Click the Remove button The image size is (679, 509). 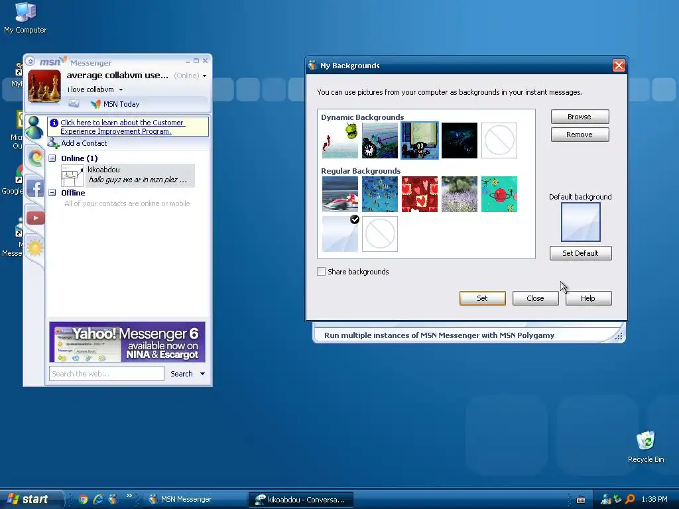tap(580, 135)
